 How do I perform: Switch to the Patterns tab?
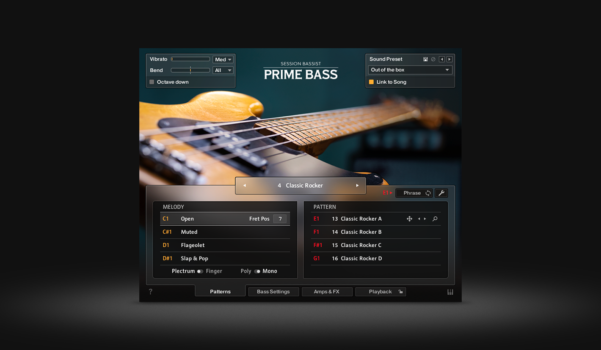coord(220,292)
